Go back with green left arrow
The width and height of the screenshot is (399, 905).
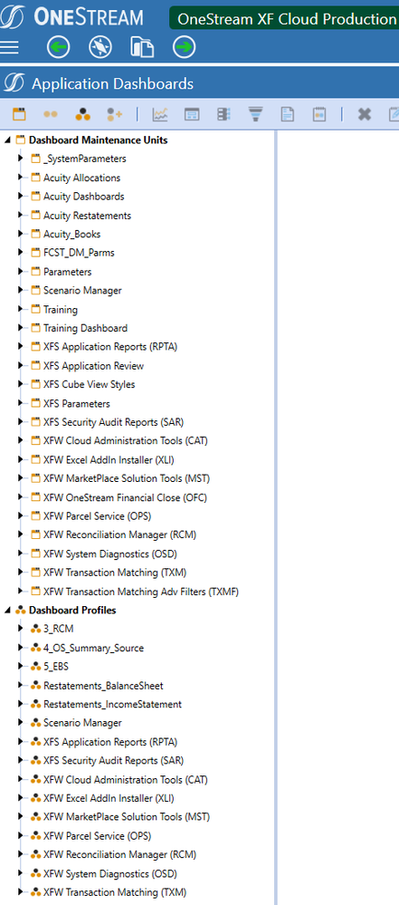point(58,47)
